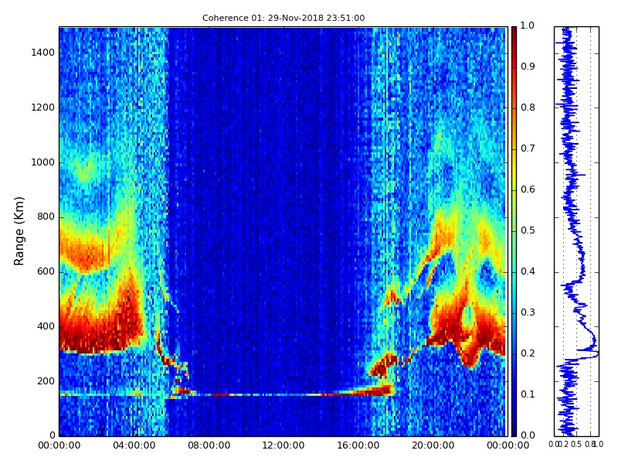This screenshot has height=464, width=618.
Task: Click the 20:00:00 time tick label
Action: tap(433, 445)
